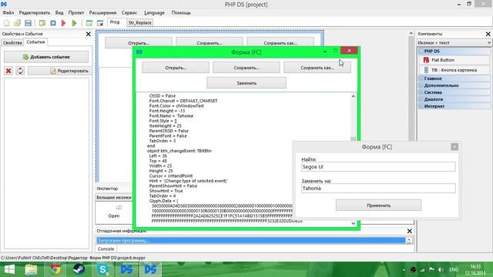
Task: Close the Отладочная информация panel
Action: pos(409,231)
